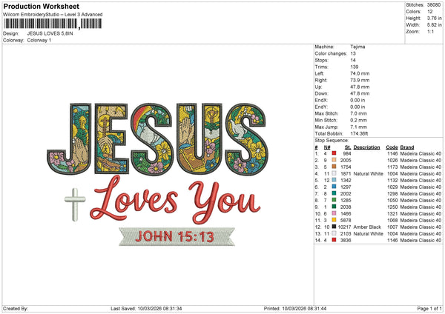The width and height of the screenshot is (445, 314).
Task: Click the Stop Sequence heading
Action: tap(331, 139)
